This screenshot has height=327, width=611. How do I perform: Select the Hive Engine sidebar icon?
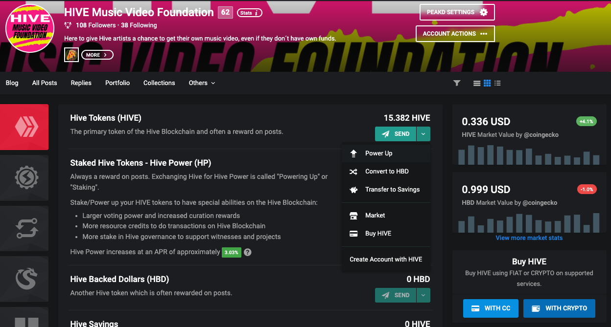pyautogui.click(x=24, y=178)
